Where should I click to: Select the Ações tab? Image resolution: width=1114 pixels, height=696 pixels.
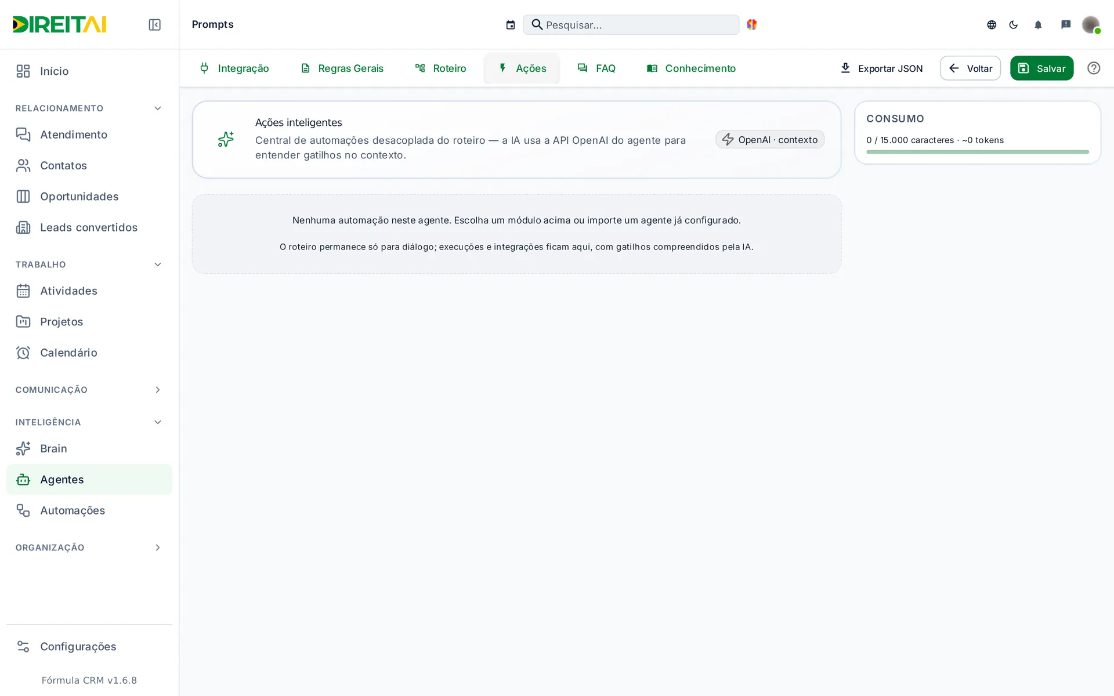pos(522,68)
